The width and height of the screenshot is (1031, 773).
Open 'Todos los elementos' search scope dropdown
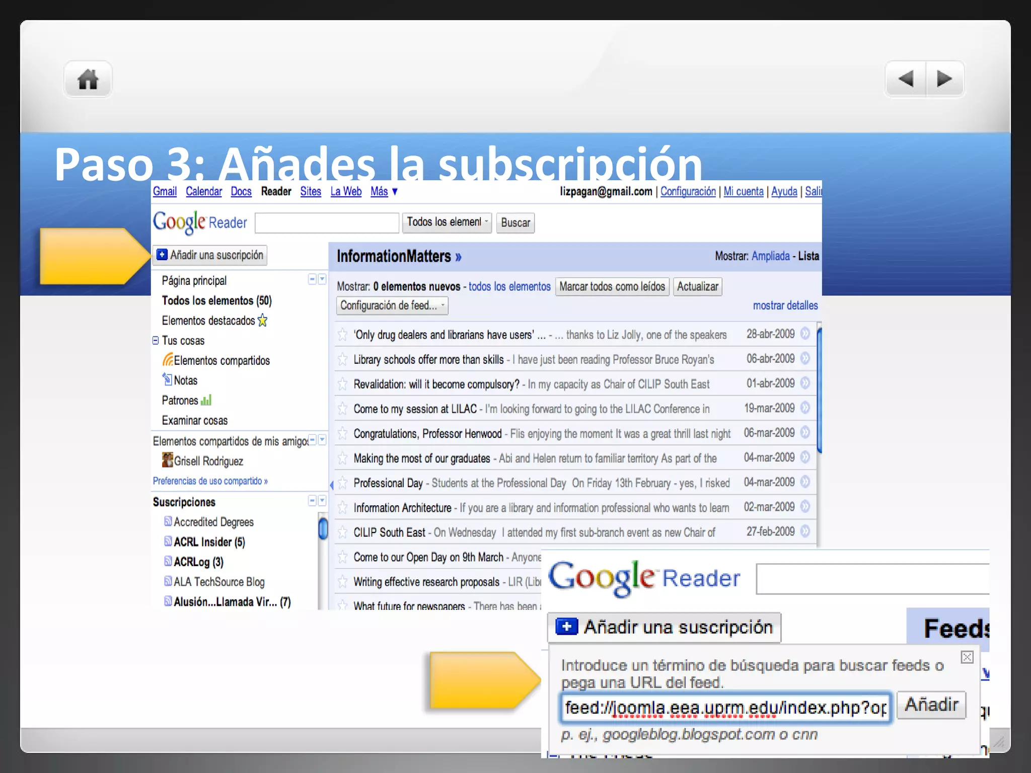[447, 222]
